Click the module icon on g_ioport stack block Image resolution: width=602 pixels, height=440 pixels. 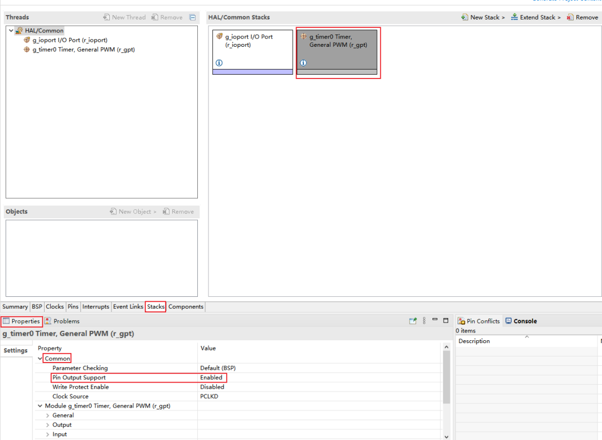point(219,36)
